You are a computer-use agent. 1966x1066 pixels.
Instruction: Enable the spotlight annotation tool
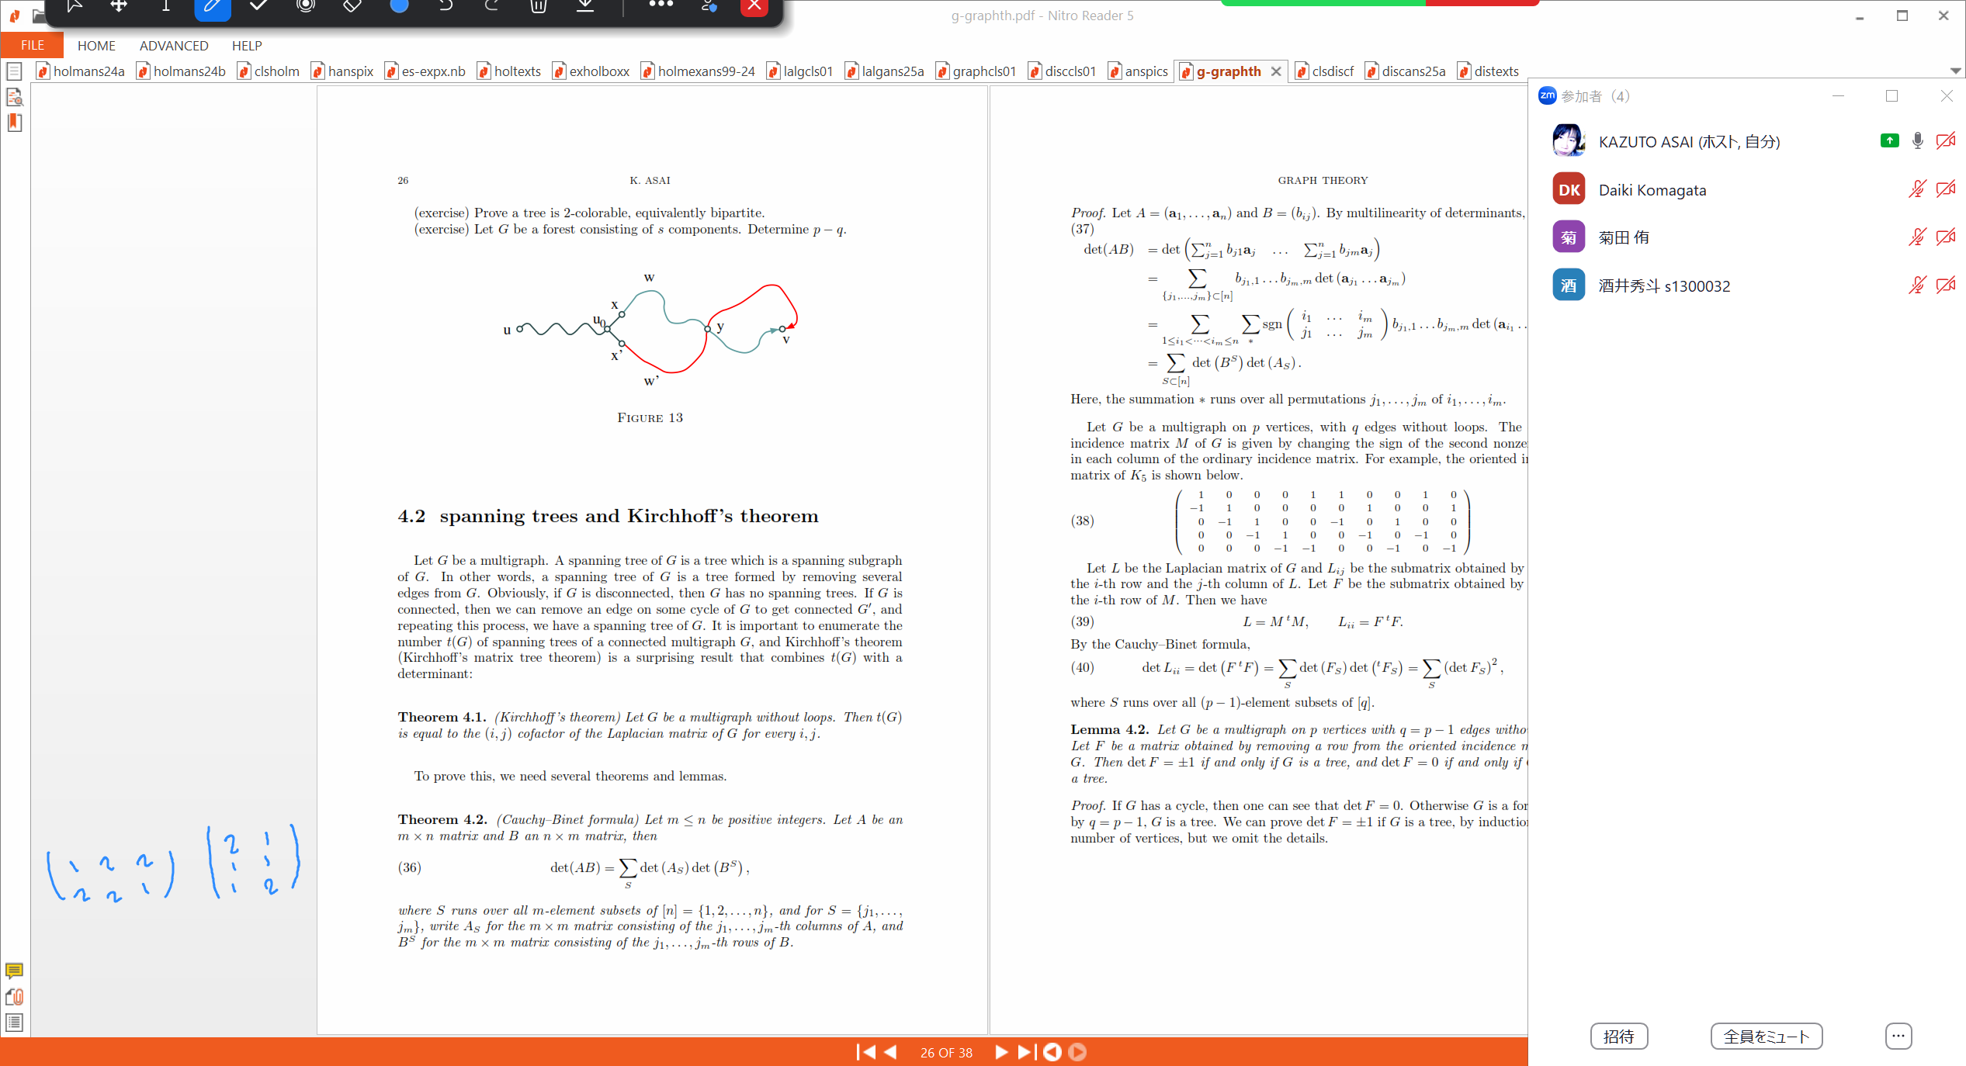(306, 6)
